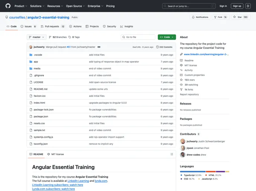The height and width of the screenshot is (191, 256).
Task: Open the coursefiles owner link
Action: [17, 18]
